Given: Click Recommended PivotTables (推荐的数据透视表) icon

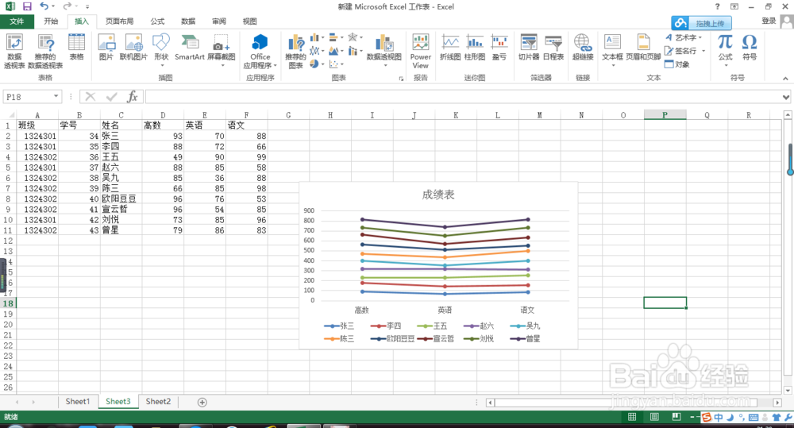Looking at the screenshot, I should 45,51.
